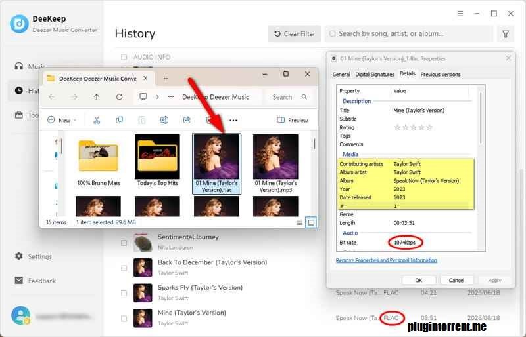Click the Length value 00:03:51

tap(404, 223)
